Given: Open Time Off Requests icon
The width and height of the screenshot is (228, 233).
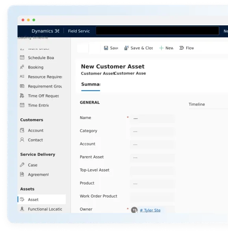Looking at the screenshot, I should pos(22,96).
